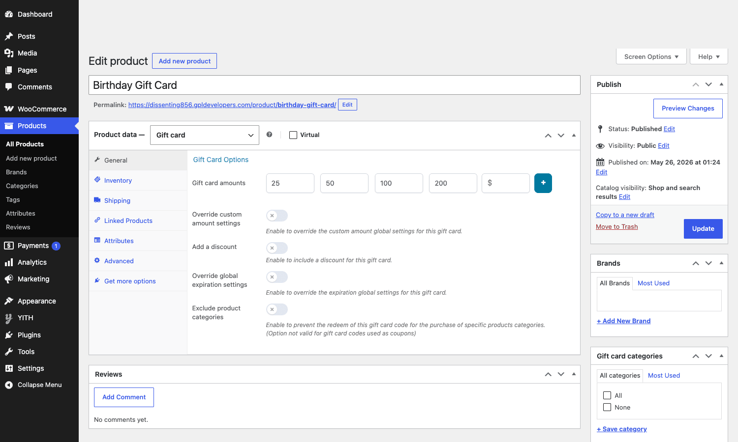Check the None gift card category
Image resolution: width=738 pixels, height=442 pixels.
(x=607, y=407)
